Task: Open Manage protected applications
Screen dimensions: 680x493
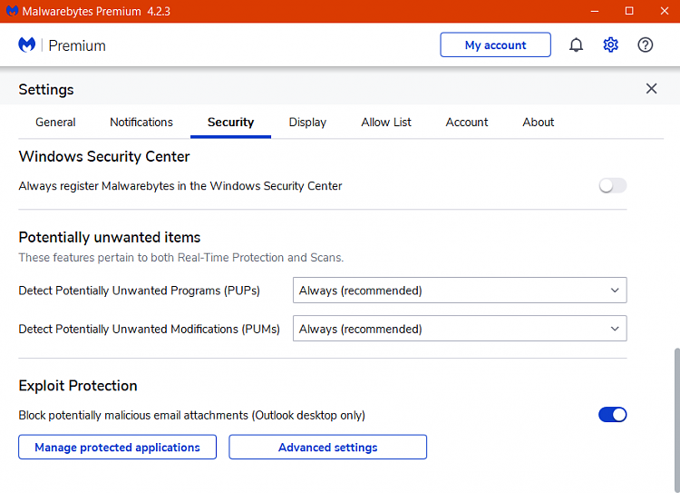Action: pos(118,447)
